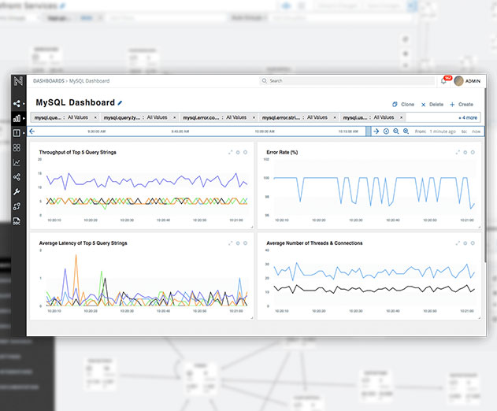Screen dimensions: 497x411
Task: Open the integrations sidebar icon above DOC
Action: tap(17, 206)
